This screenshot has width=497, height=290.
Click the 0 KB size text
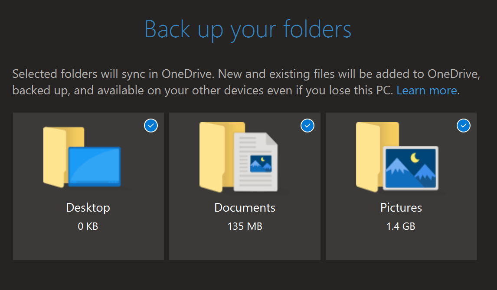click(88, 226)
